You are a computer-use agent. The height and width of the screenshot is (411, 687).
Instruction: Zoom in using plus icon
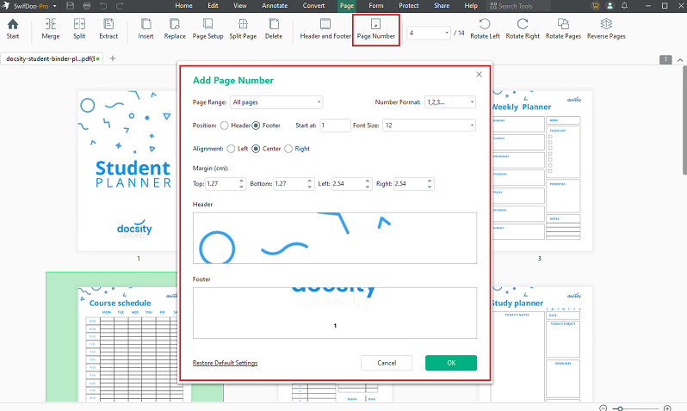[667, 408]
